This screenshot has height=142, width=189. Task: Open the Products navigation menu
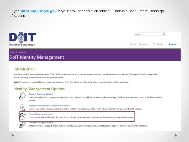coord(158,44)
